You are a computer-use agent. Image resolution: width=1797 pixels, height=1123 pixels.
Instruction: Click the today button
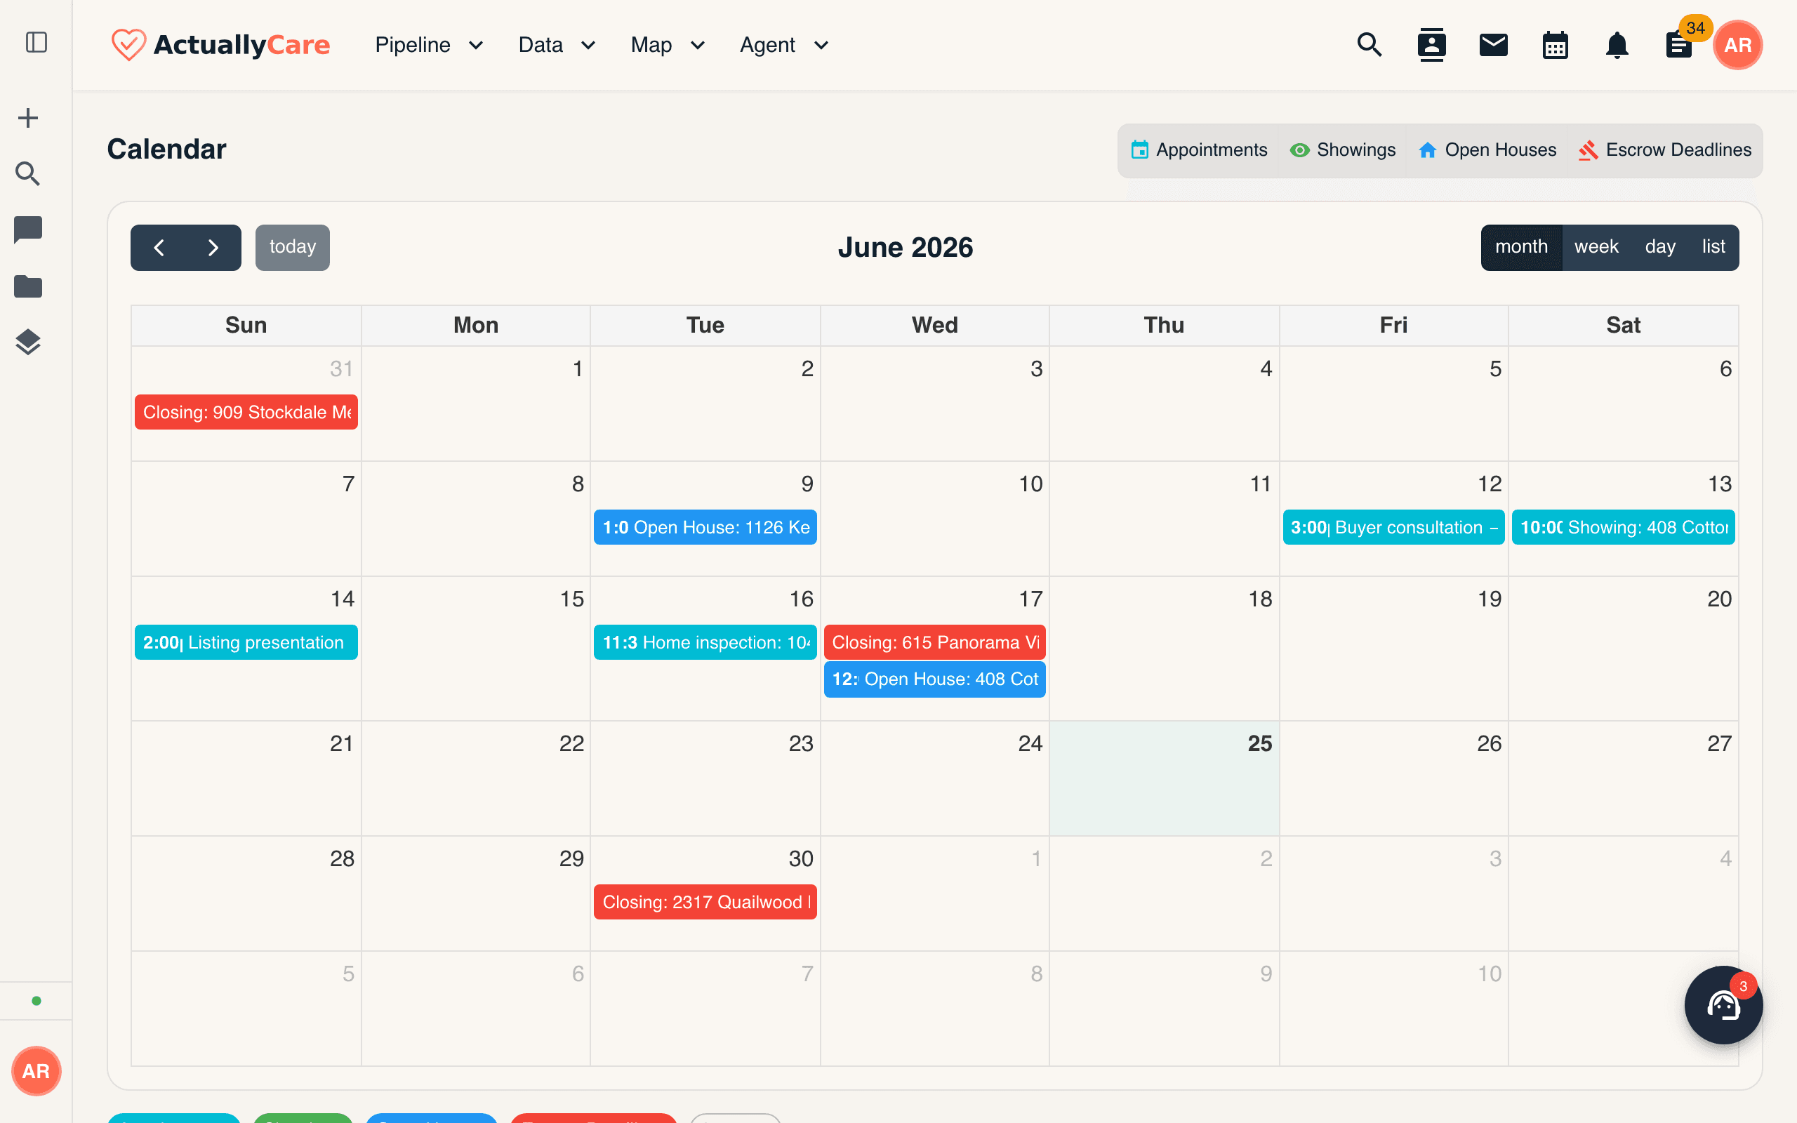[292, 247]
